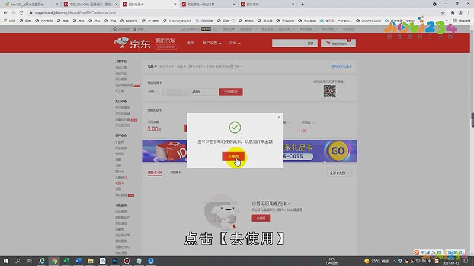Switch to the 可用卡(0) tab
The image size is (474, 266).
click(155, 173)
